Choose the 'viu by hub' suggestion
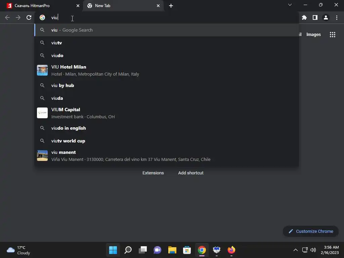 point(167,85)
